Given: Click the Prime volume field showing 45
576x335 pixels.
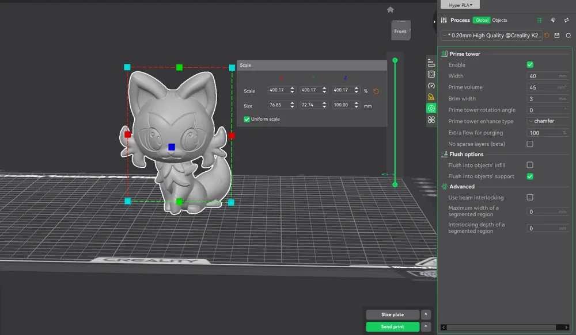Looking at the screenshot, I should tap(548, 87).
